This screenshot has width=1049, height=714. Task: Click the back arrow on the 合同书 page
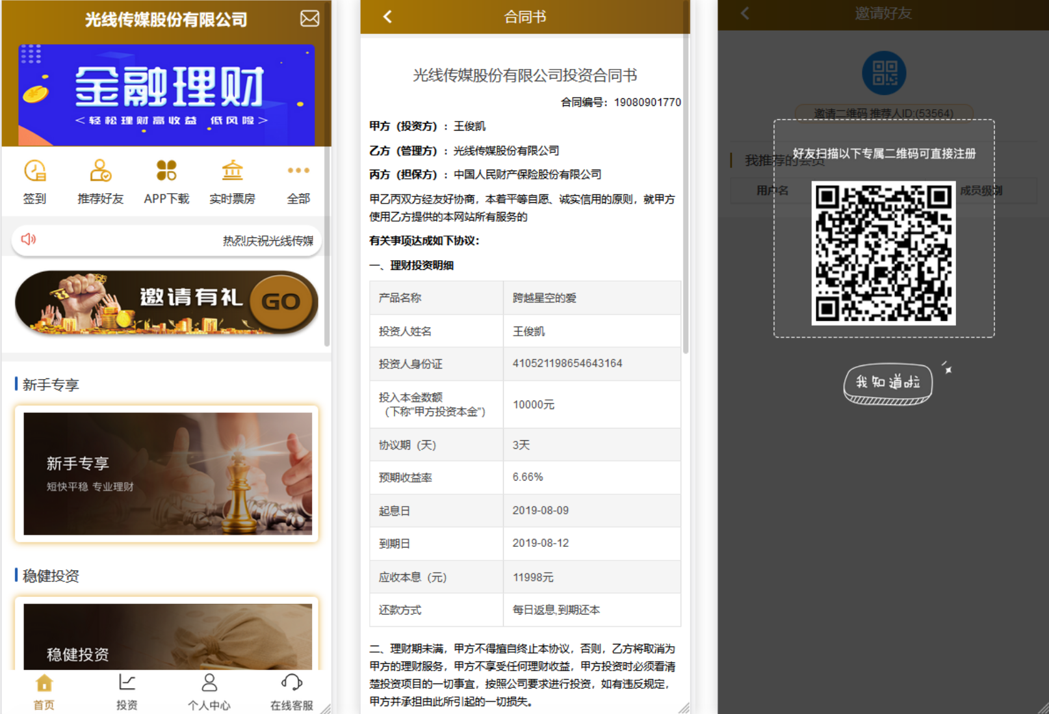click(x=387, y=17)
